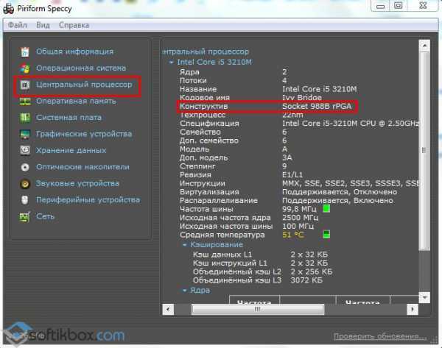This screenshot has width=442, height=348.
Task: Click the Степпинг row label
Action: tap(197, 166)
